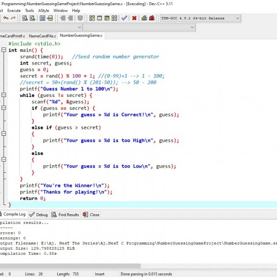Click the Close button on bottom panel
Image resolution: width=277 pixels, height=277 pixels.
click(91, 215)
